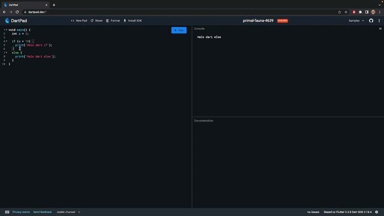This screenshot has height=216, width=384.
Task: Click the 'Halo dari else' console output
Action: click(209, 37)
